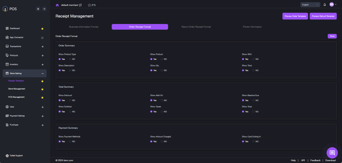Collapse sidebar using the arrow menu icon

pyautogui.click(x=44, y=9)
